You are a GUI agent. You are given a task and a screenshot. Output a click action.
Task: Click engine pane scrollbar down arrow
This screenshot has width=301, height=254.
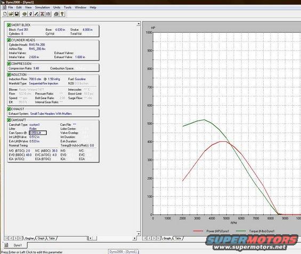click(139, 233)
